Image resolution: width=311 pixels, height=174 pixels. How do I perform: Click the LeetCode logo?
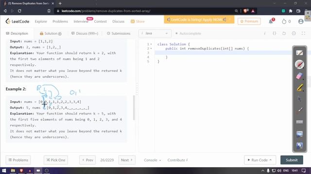pyautogui.click(x=17, y=21)
